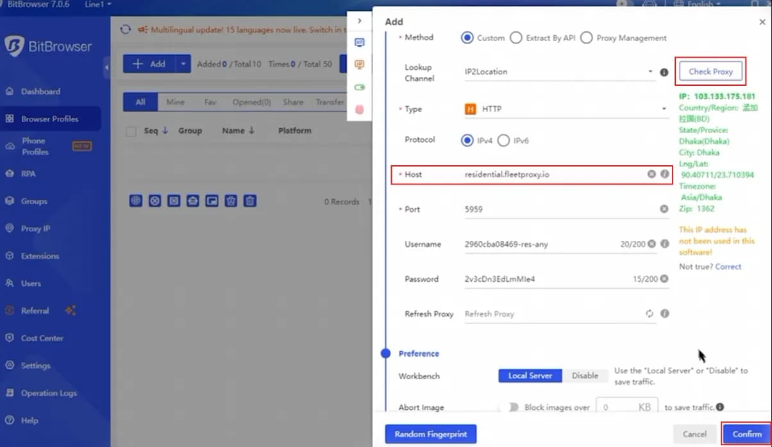The width and height of the screenshot is (772, 447).
Task: Click the Cancel button
Action: point(694,434)
